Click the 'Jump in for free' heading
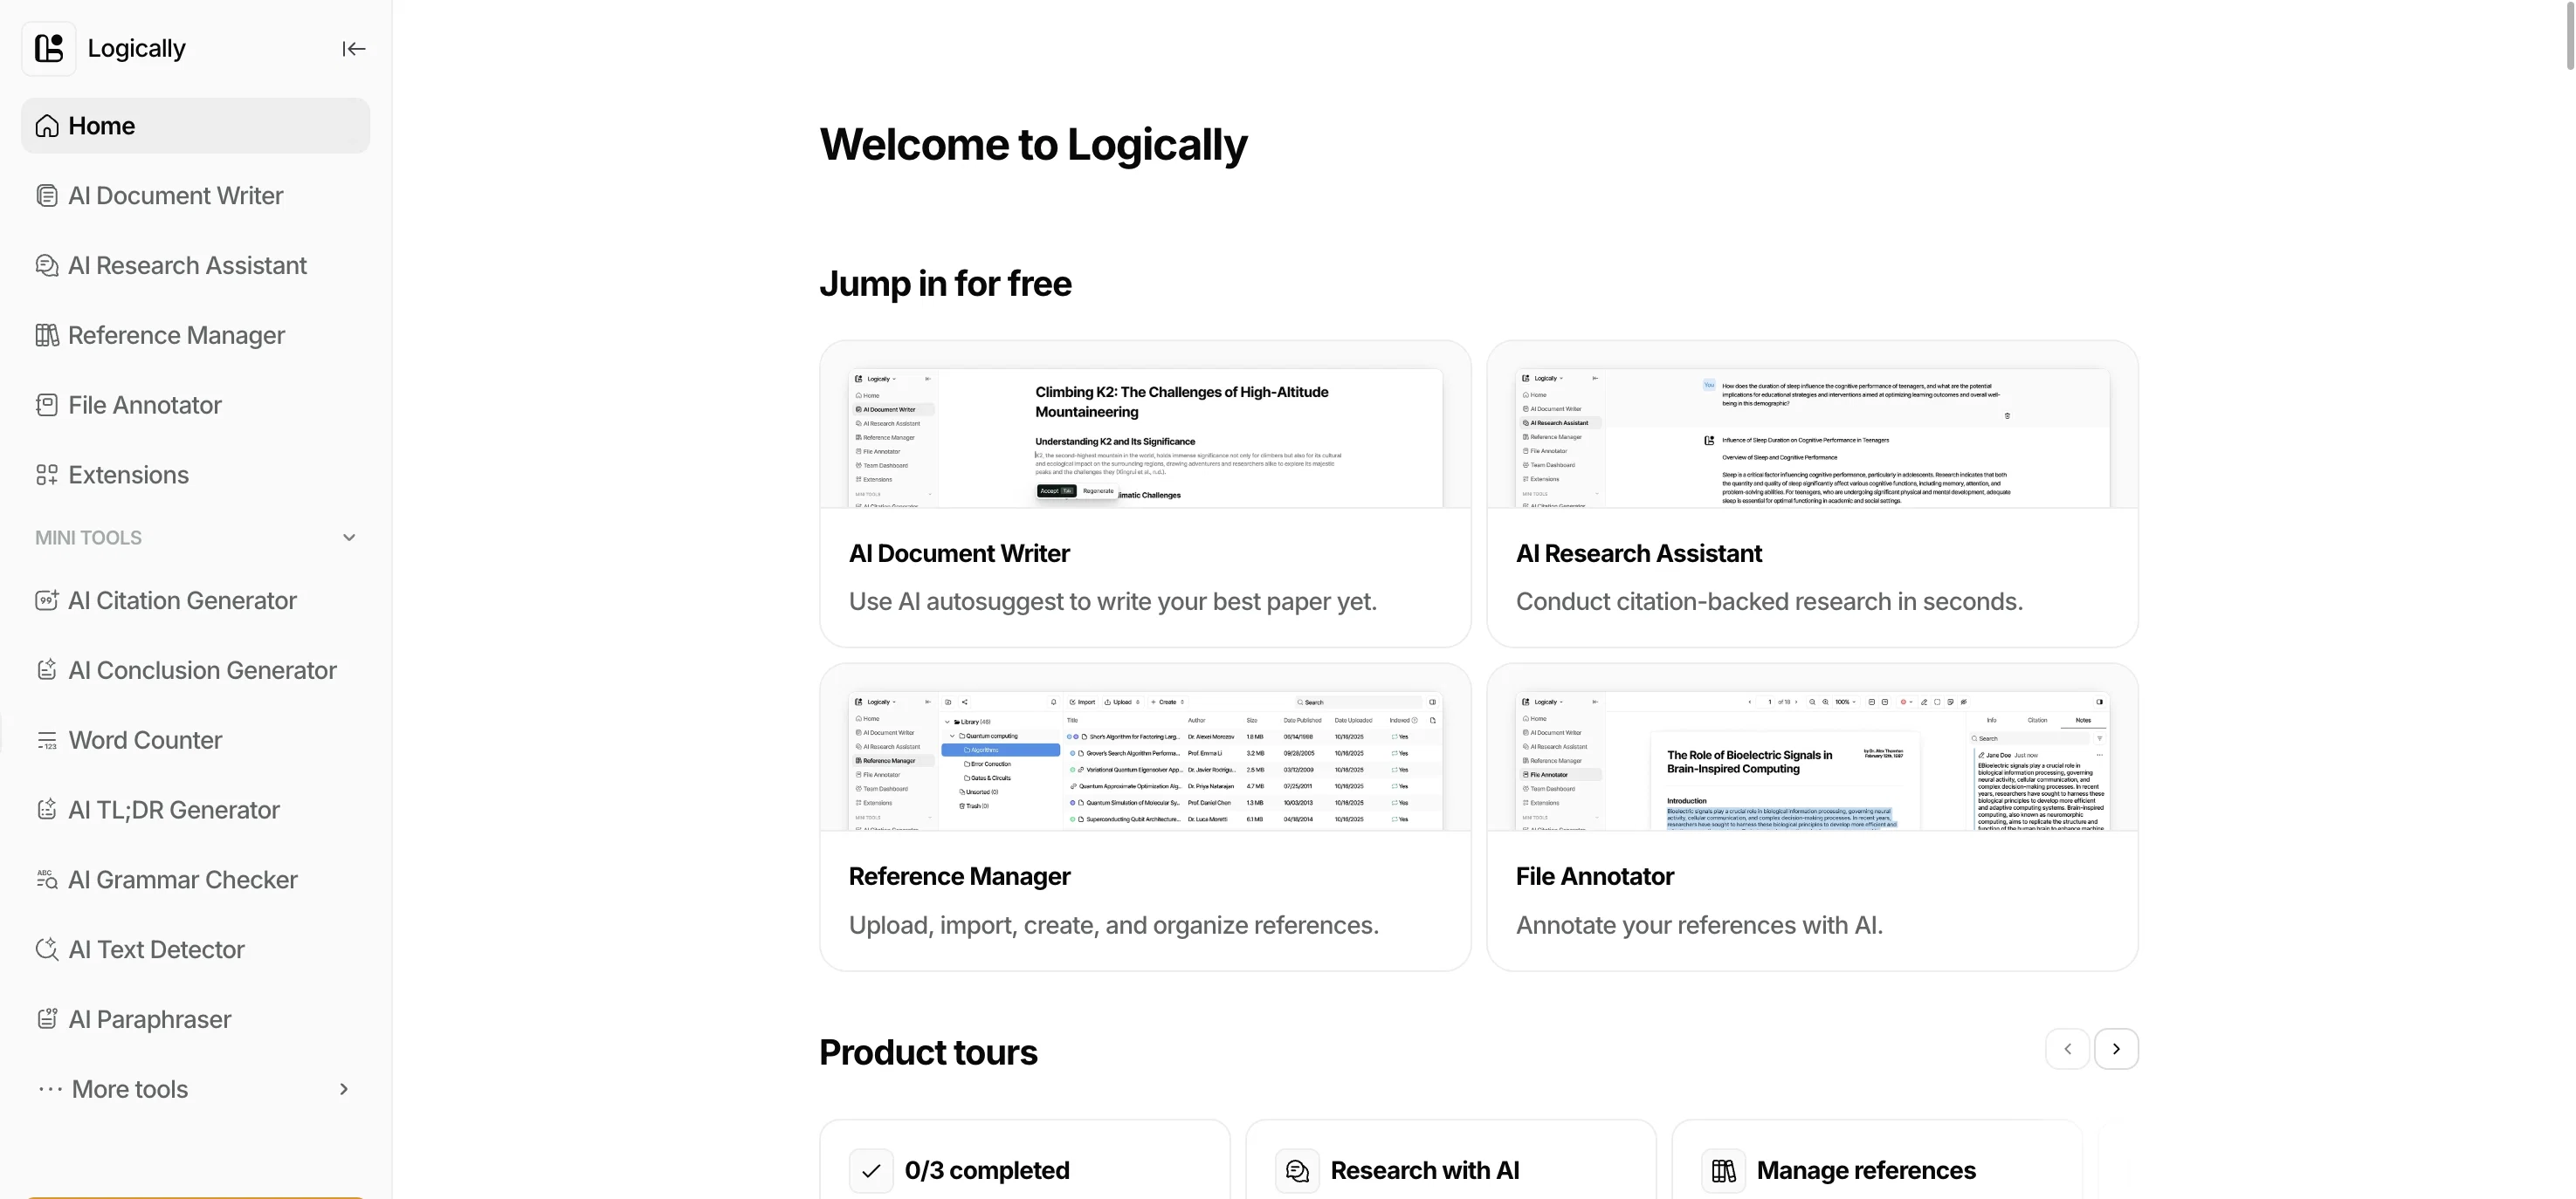 pos(945,284)
